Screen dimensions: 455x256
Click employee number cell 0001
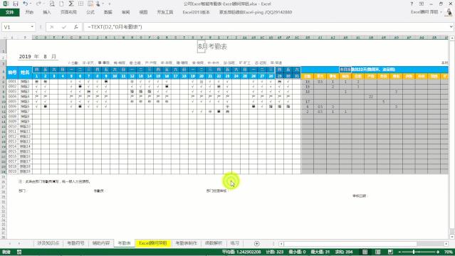pos(12,82)
